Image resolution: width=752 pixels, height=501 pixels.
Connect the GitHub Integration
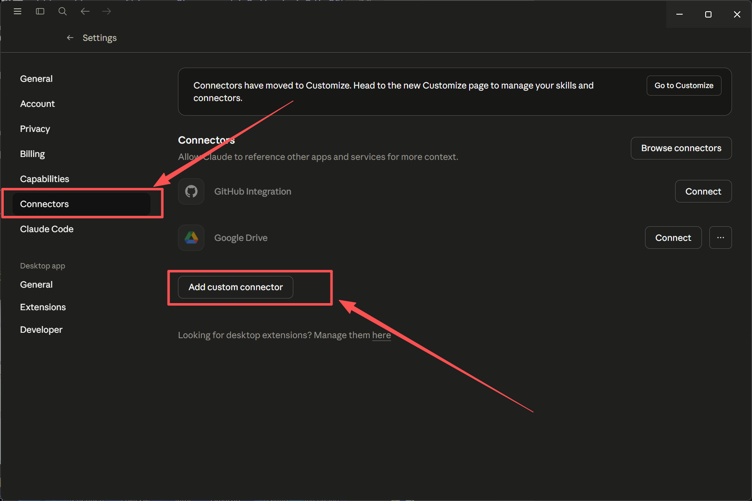pyautogui.click(x=703, y=192)
